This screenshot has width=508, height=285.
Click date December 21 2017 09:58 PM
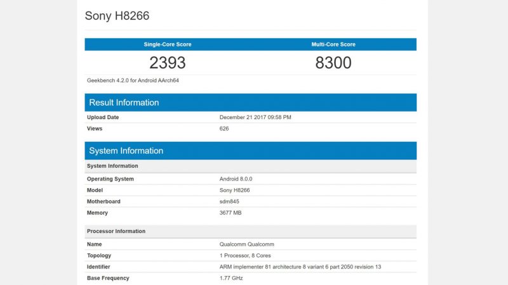pos(255,117)
